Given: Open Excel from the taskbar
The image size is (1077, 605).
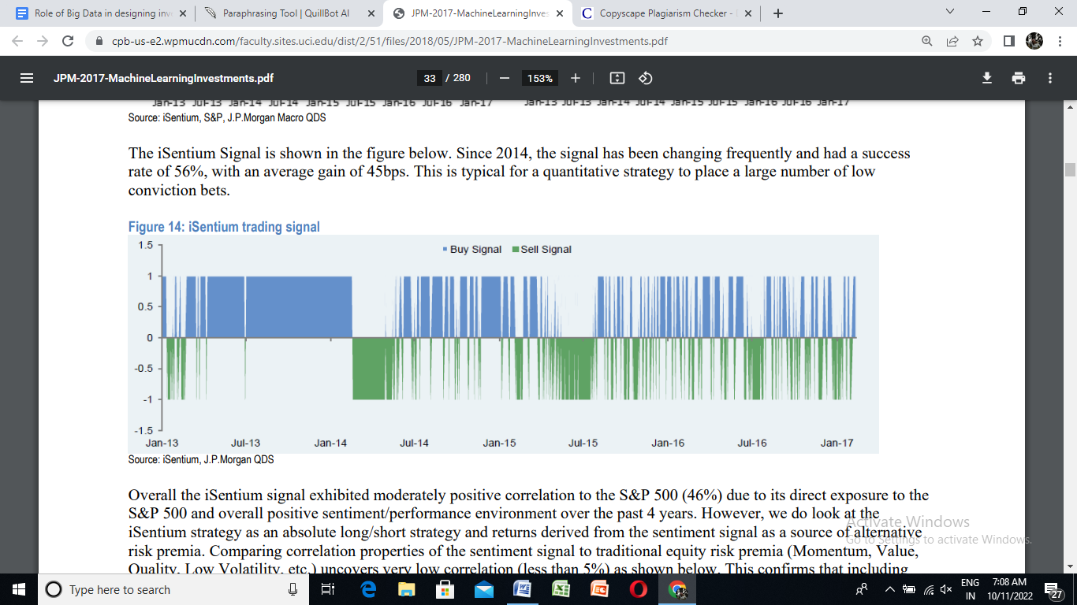Looking at the screenshot, I should pyautogui.click(x=561, y=589).
